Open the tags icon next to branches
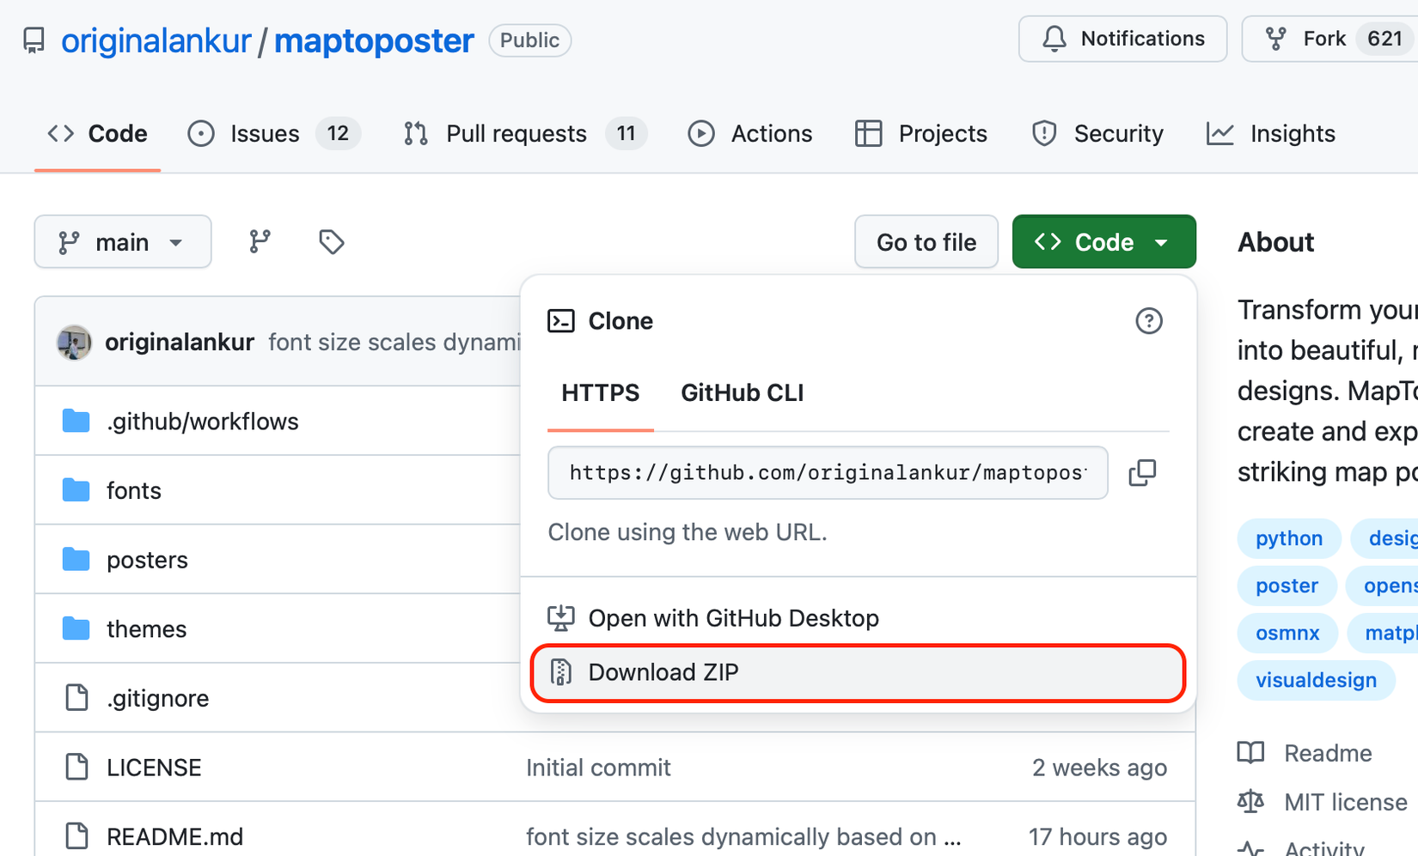This screenshot has height=856, width=1418. pos(332,242)
